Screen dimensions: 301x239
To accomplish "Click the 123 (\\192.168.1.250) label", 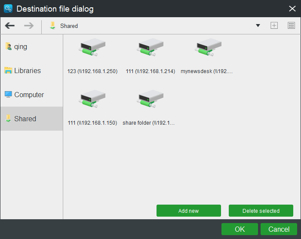I will tap(92, 71).
